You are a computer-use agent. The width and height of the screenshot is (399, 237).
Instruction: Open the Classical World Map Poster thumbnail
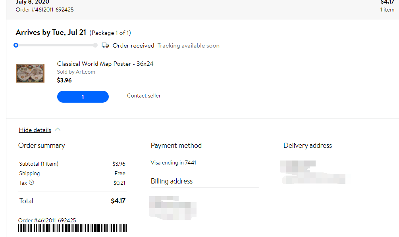click(30, 73)
